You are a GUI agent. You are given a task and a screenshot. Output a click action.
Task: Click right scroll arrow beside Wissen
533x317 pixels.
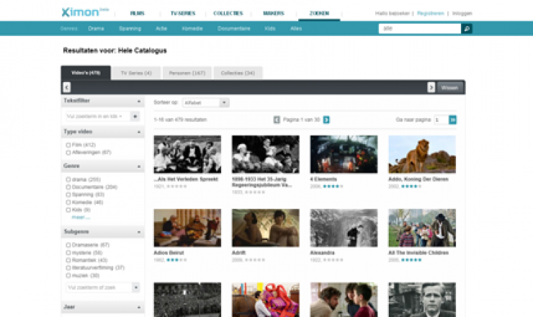tap(431, 87)
